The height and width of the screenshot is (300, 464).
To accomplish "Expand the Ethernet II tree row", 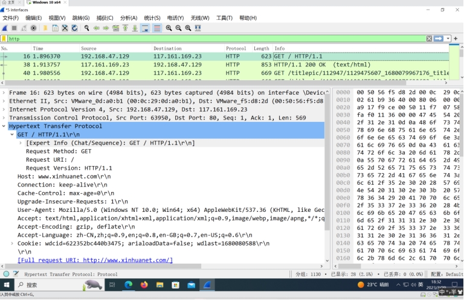I will coord(4,101).
